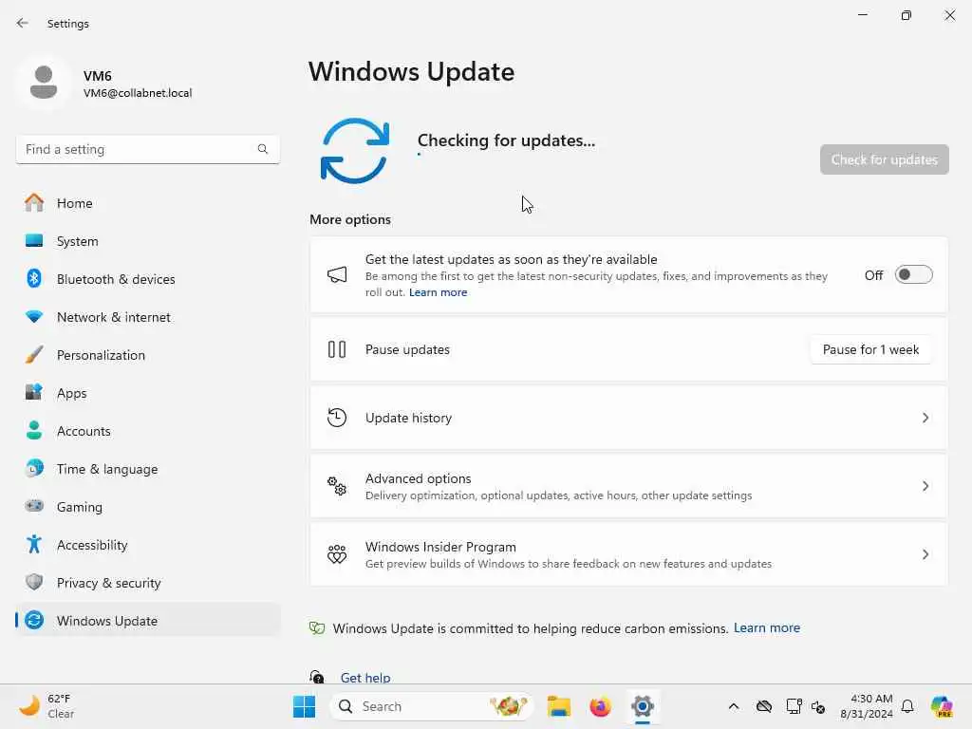Open Learn more link about latest updates
Screen dimensions: 972x729
click(x=438, y=292)
